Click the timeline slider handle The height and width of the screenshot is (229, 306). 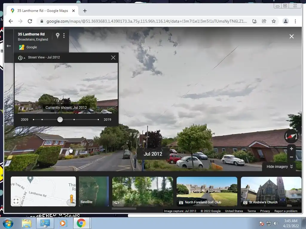pyautogui.click(x=60, y=120)
